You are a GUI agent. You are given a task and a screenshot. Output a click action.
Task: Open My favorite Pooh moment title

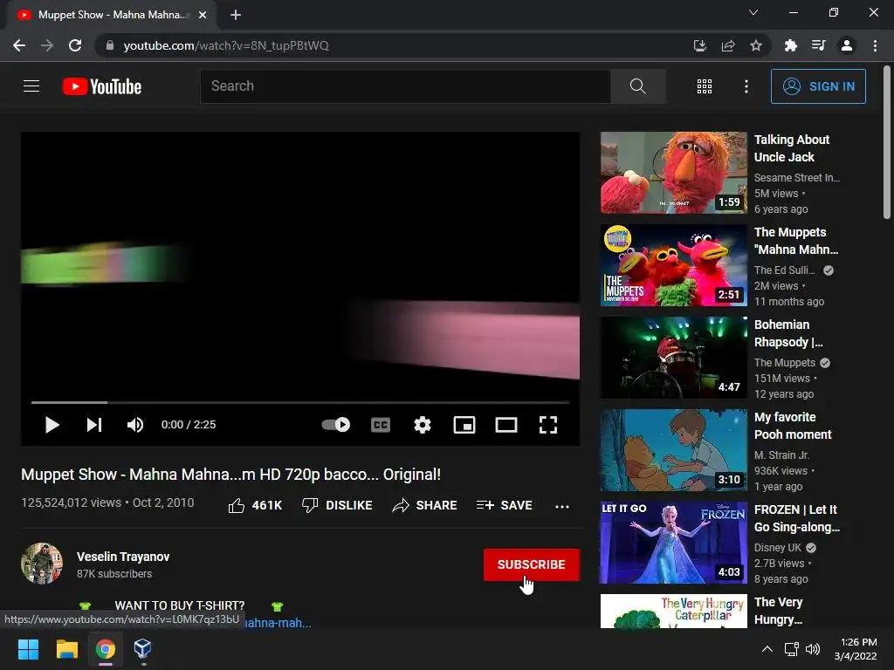(793, 426)
